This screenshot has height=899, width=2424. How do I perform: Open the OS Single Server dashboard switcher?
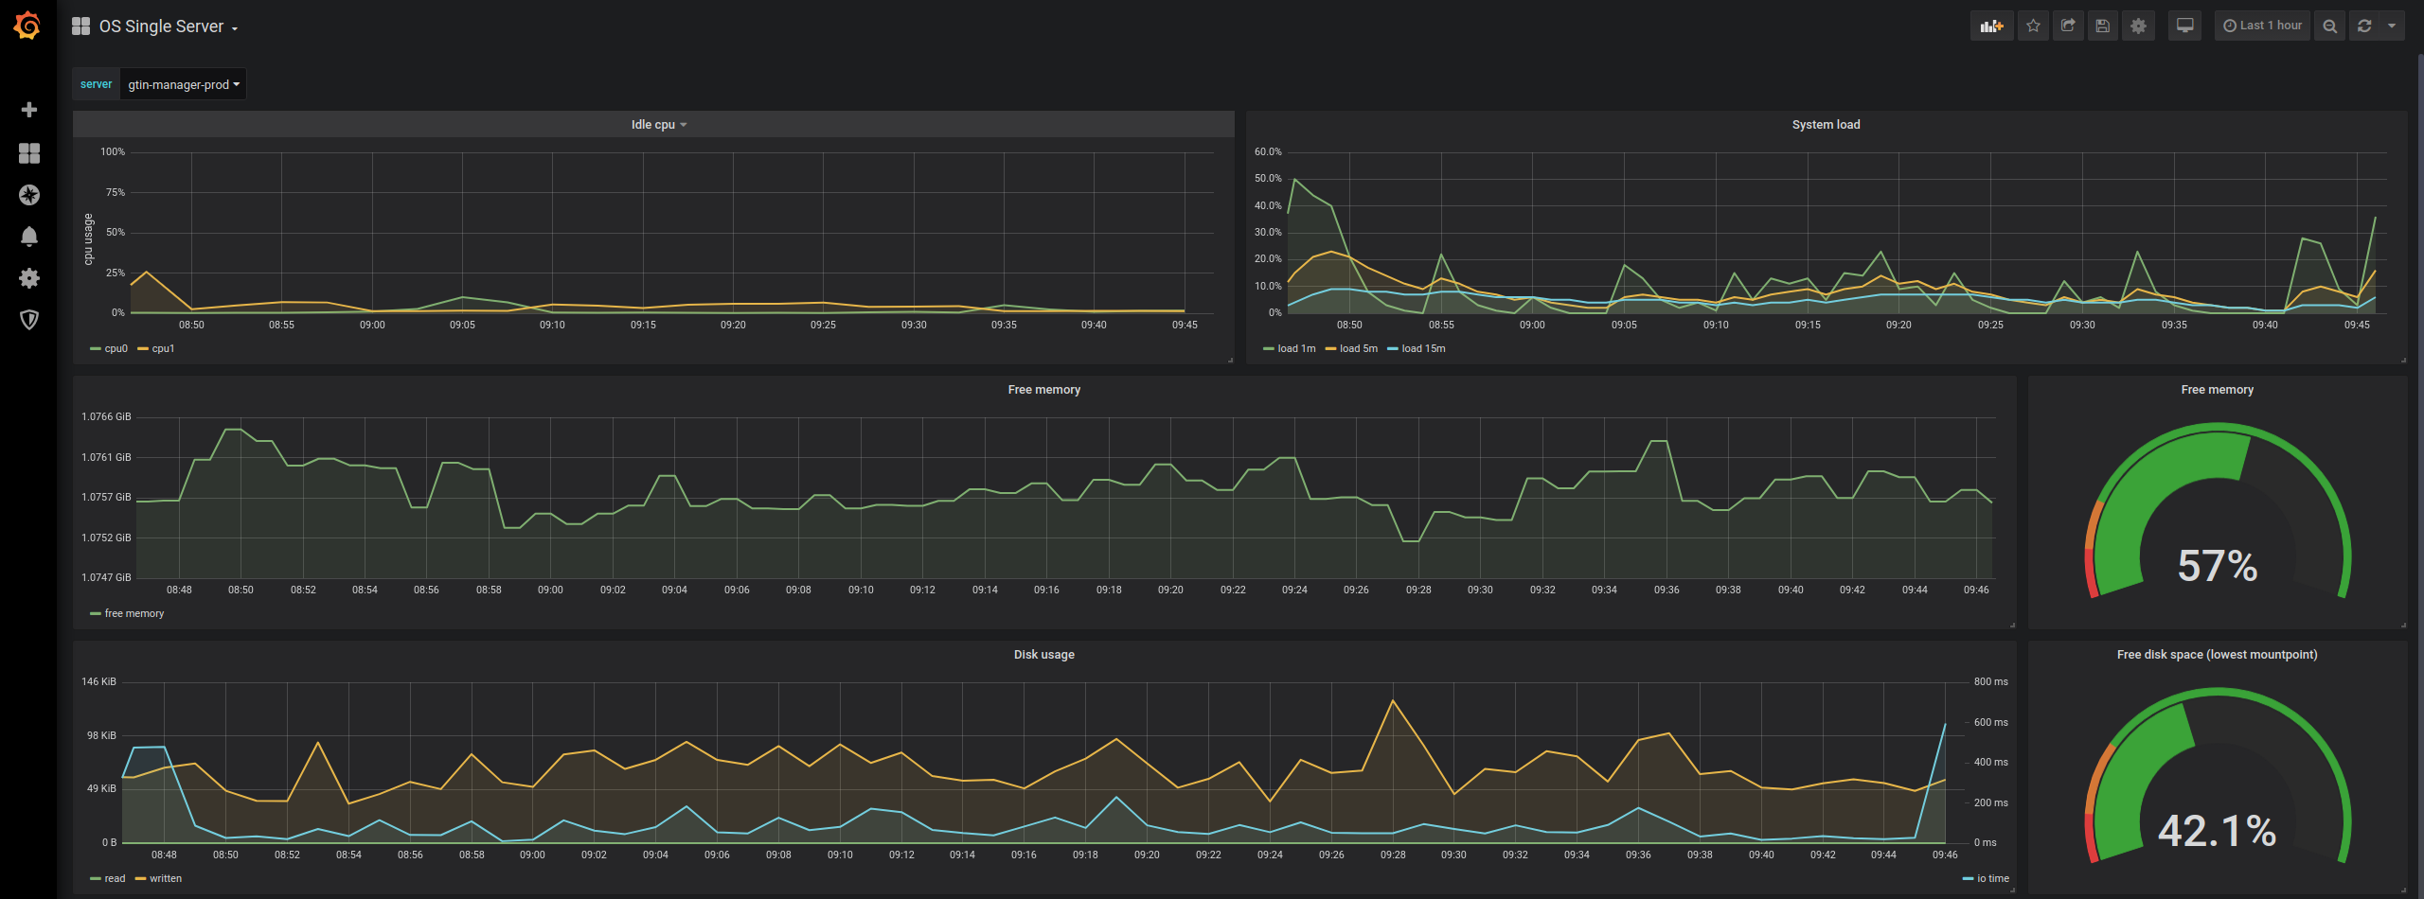click(161, 26)
